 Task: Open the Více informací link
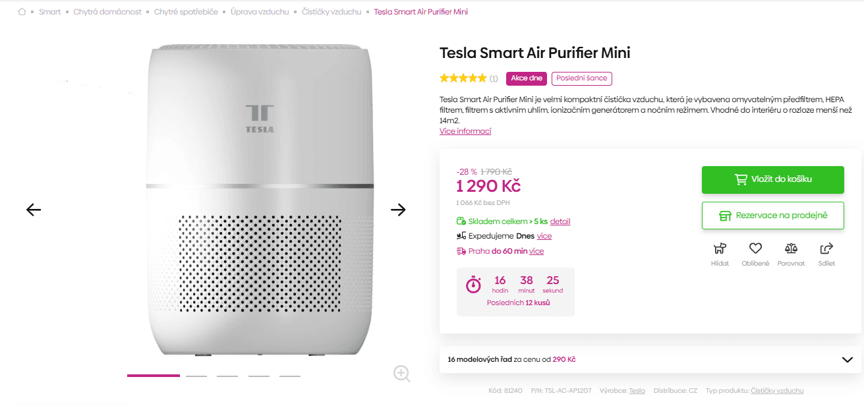(x=465, y=131)
